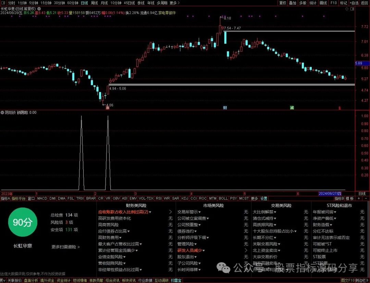Open the 阴阳锁 indicator circle icon
The image size is (370, 283).
coord(2,113)
